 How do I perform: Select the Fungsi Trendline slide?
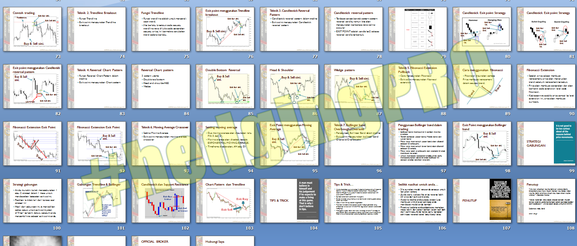(x=161, y=29)
